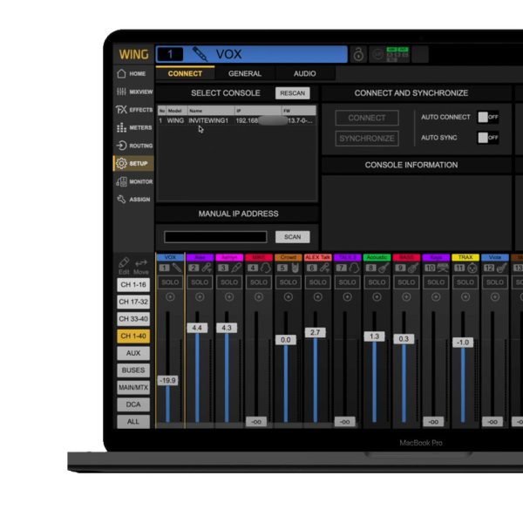Click the TRAX fader knob at -1.0

[x=463, y=343]
